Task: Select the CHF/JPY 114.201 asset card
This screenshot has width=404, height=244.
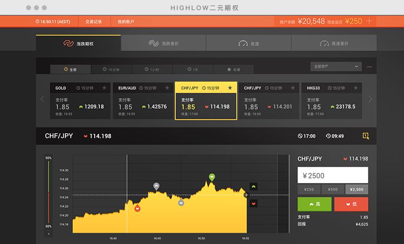Action: point(269,101)
